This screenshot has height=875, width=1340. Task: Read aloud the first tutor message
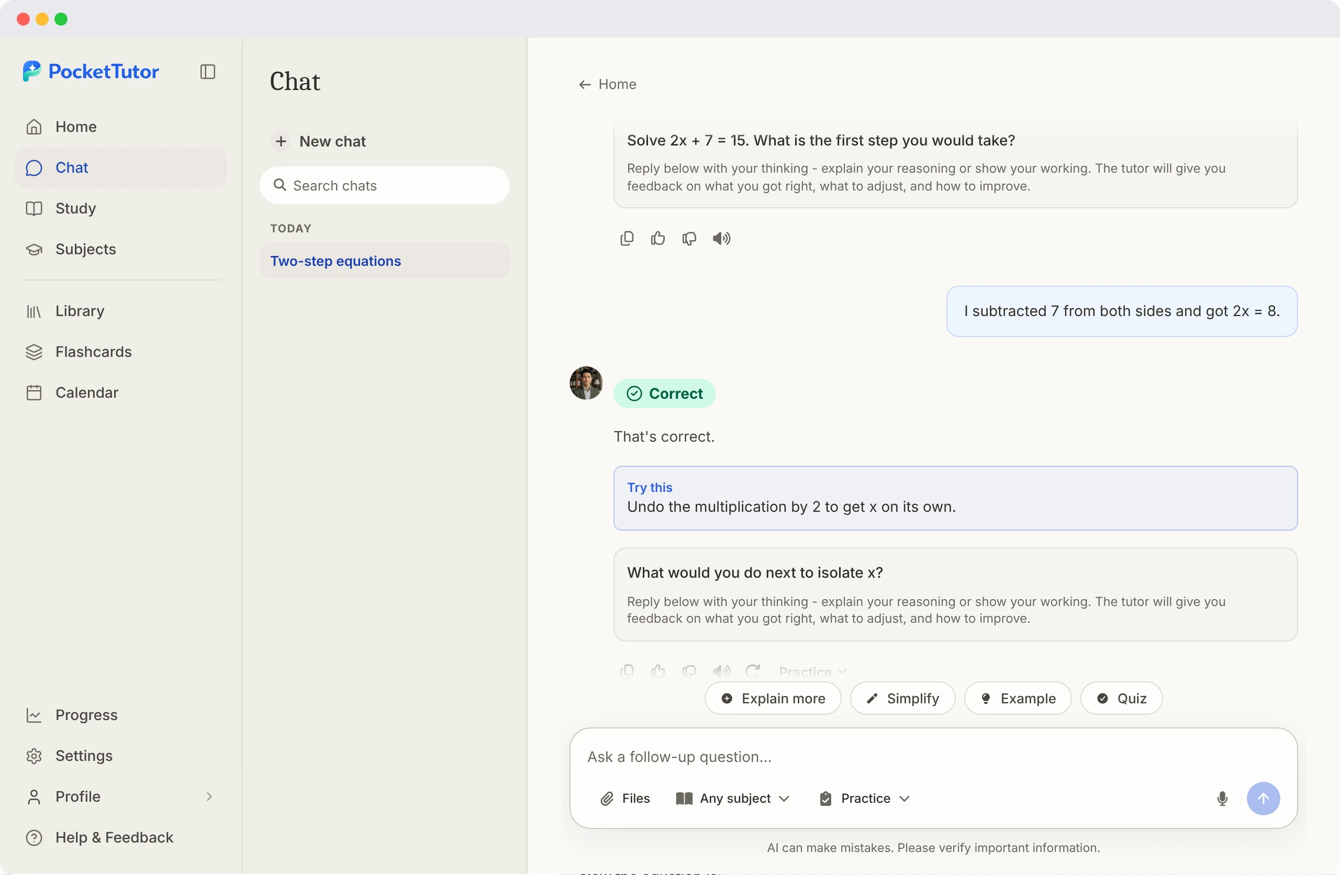click(x=721, y=239)
